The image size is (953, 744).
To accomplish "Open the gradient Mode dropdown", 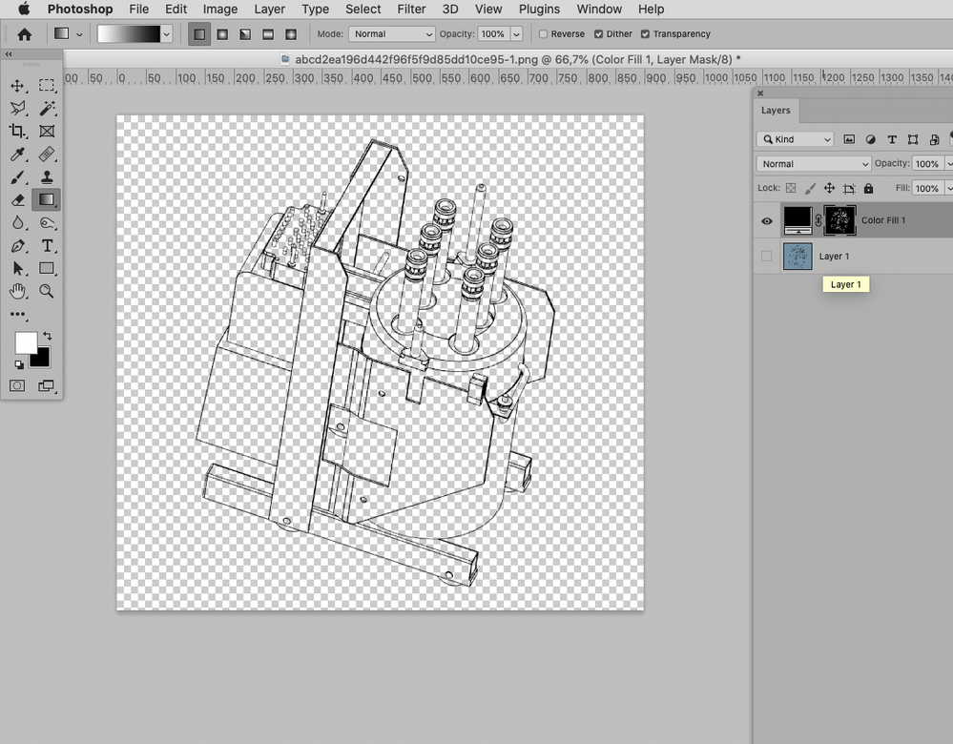I will 391,34.
